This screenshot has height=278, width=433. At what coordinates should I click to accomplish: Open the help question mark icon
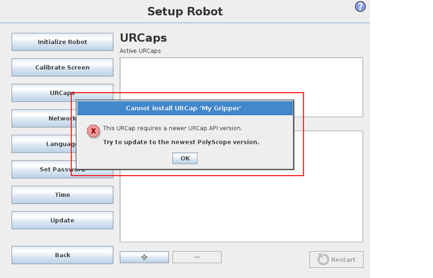click(x=360, y=7)
